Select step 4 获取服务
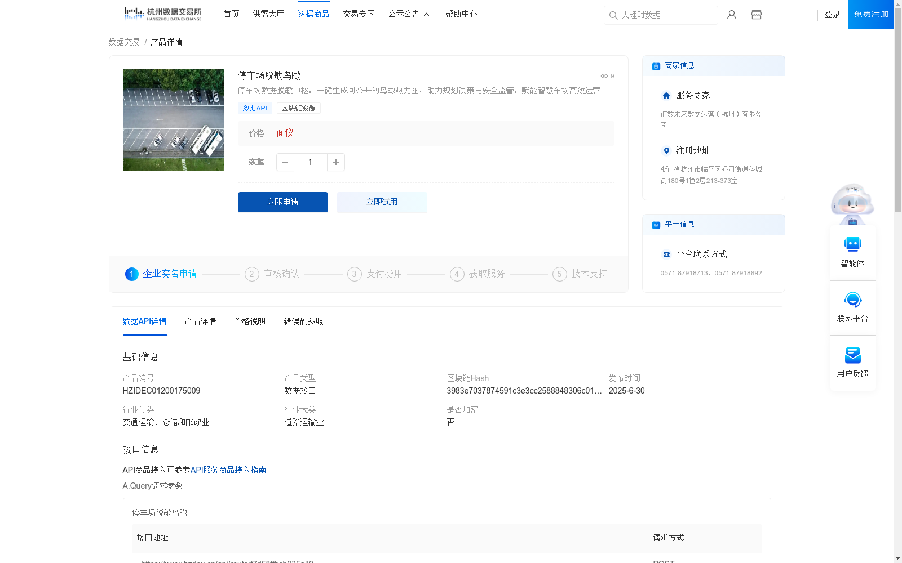The image size is (902, 563). click(x=477, y=274)
